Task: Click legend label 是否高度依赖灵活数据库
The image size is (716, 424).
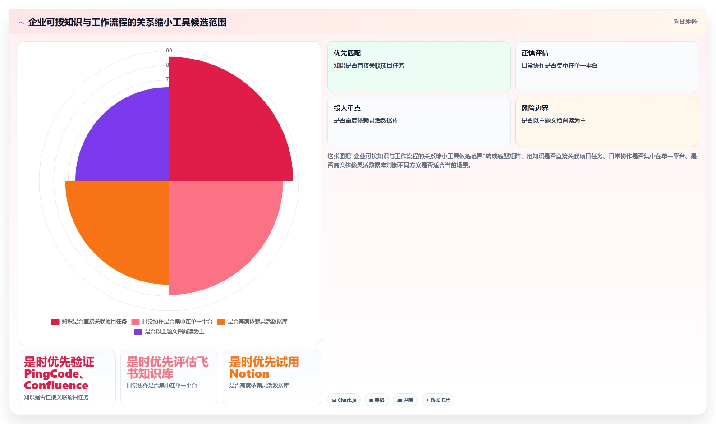Action: tap(257, 322)
